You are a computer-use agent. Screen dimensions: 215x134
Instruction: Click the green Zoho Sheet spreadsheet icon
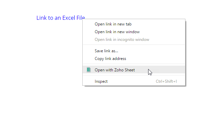[x=89, y=70]
